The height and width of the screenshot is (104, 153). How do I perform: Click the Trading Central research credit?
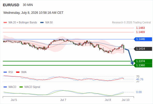click(131, 23)
